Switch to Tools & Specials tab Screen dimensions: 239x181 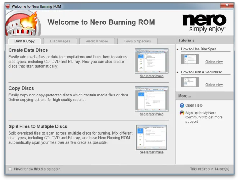(137, 41)
